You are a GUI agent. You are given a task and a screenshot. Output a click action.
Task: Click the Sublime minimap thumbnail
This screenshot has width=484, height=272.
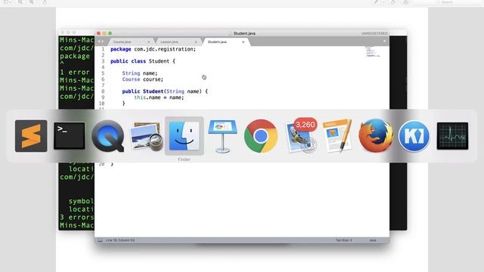pos(373,51)
